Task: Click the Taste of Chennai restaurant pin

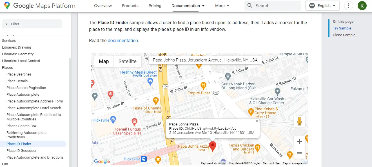Action: point(155,100)
